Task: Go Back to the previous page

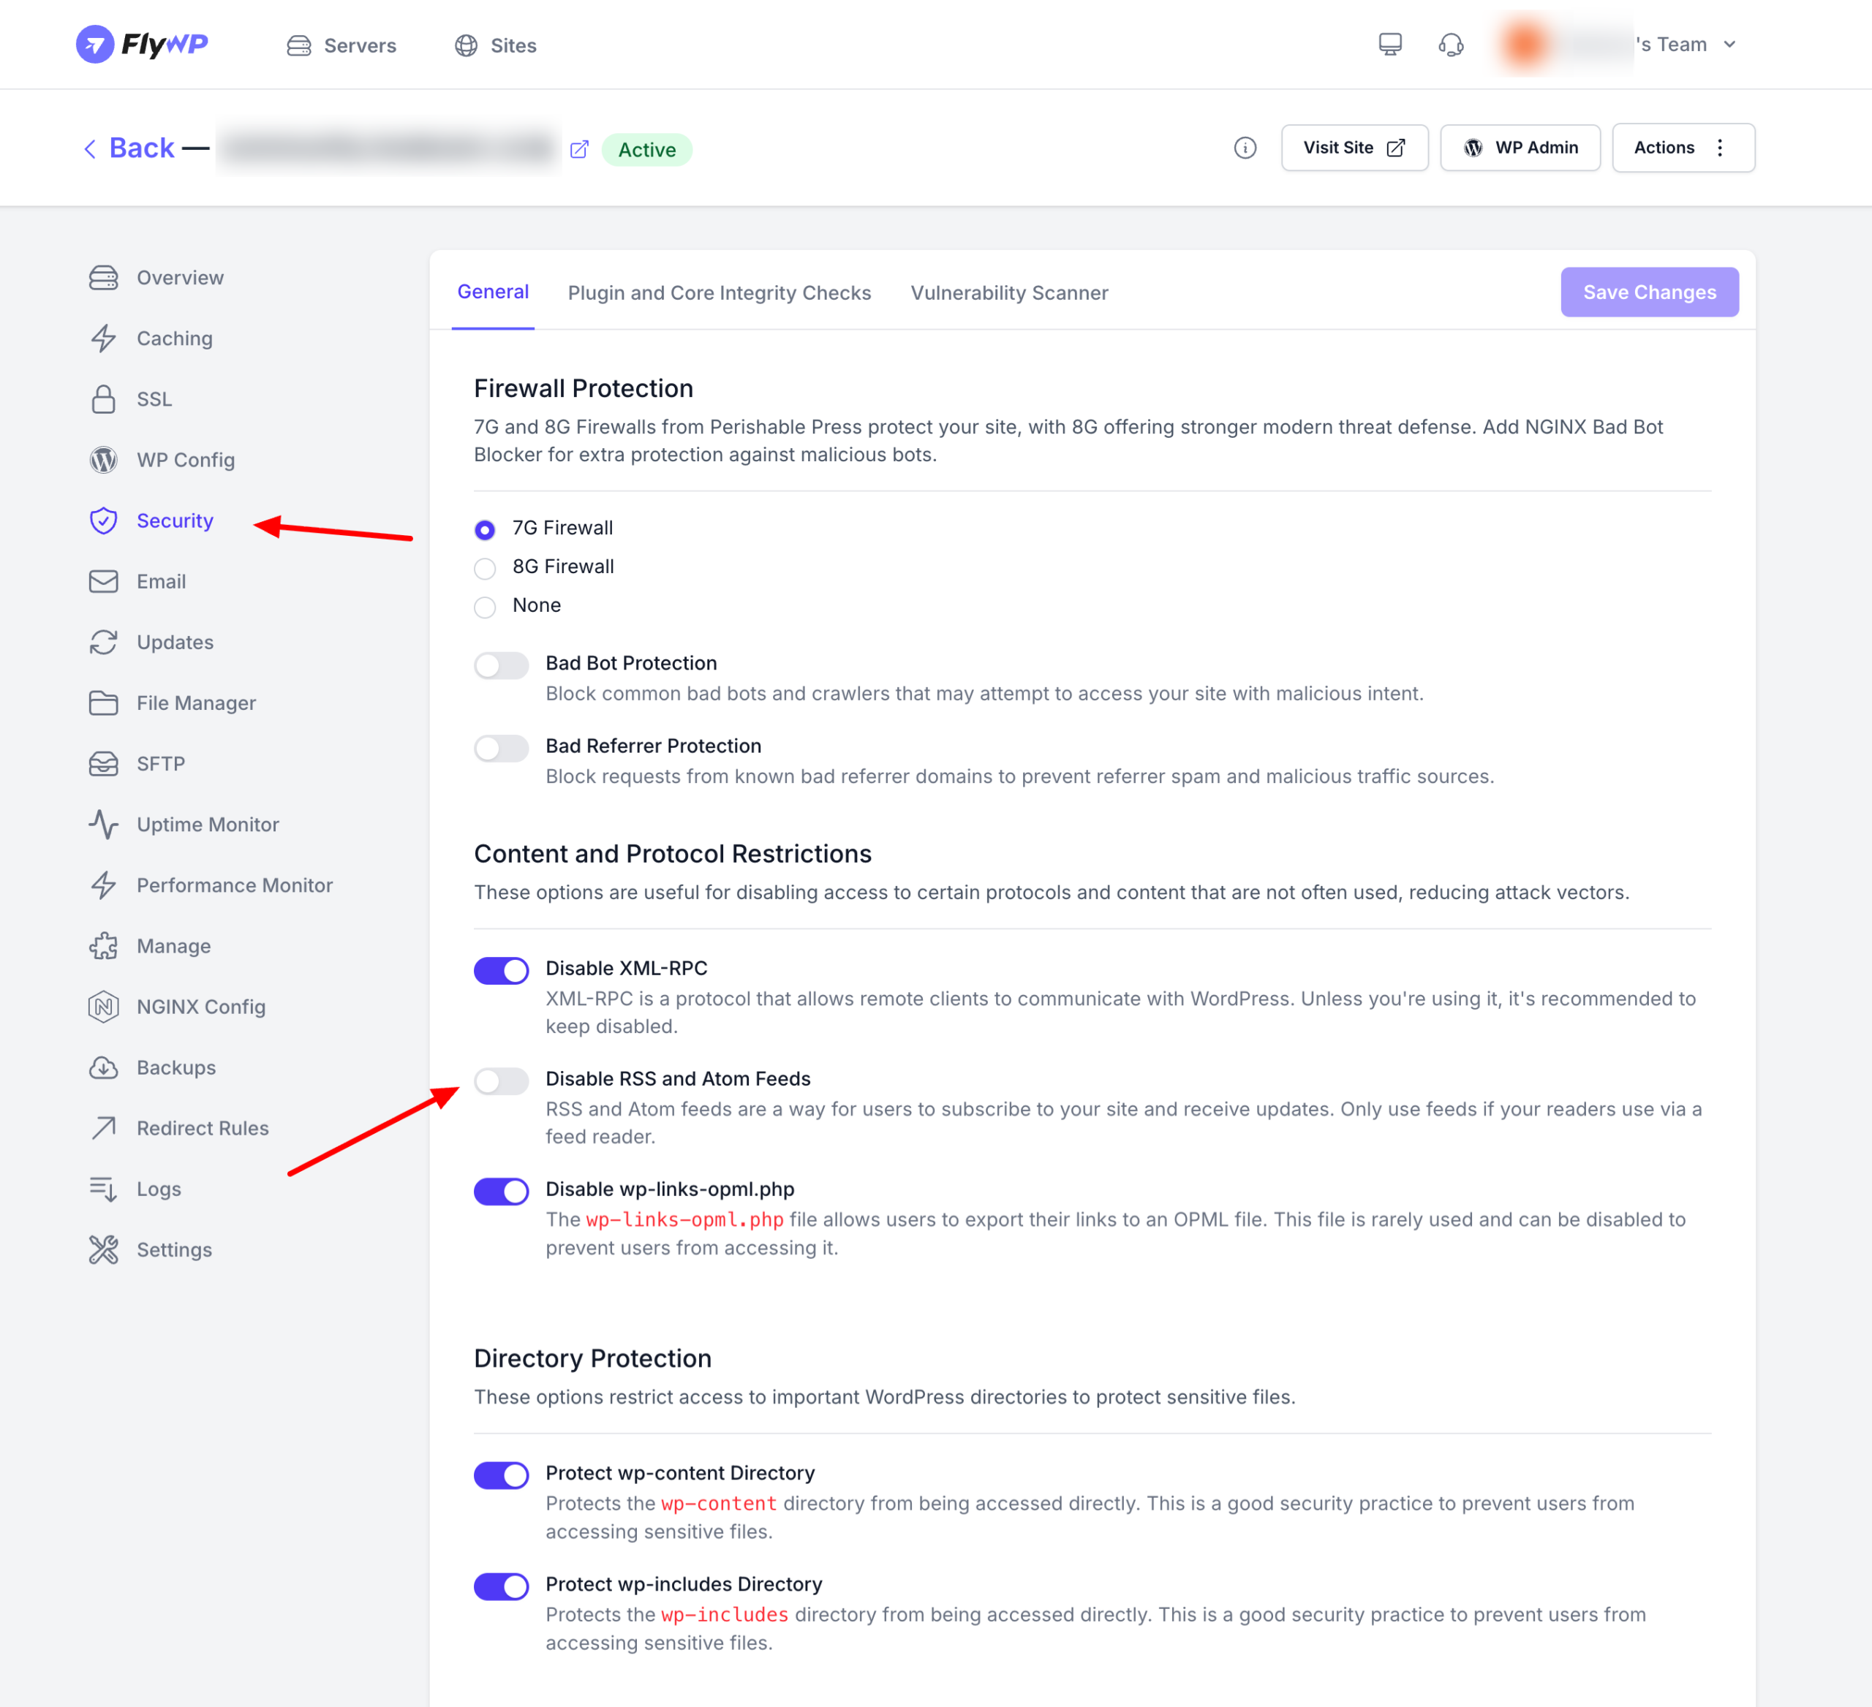Action: click(128, 148)
